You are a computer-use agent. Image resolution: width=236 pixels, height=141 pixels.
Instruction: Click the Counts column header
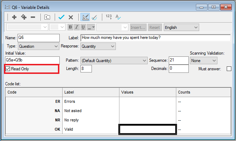pyautogui.click(x=203, y=92)
